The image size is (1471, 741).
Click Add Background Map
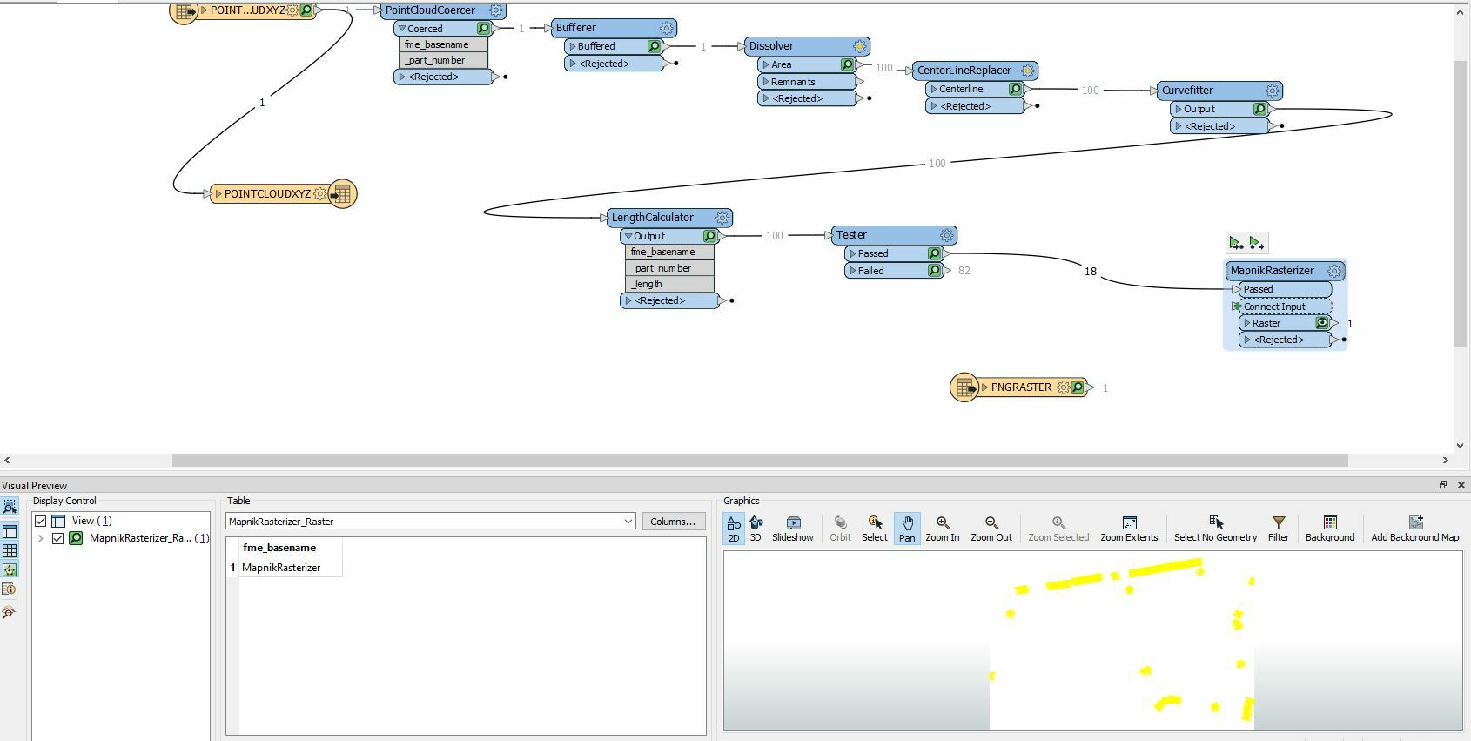coord(1415,528)
